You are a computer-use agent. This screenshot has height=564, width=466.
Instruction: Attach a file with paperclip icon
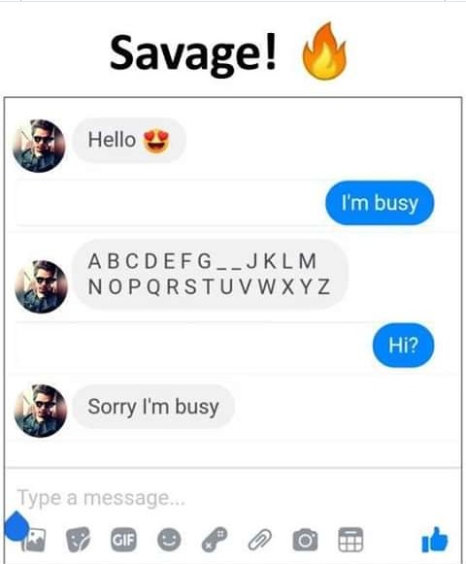click(260, 540)
